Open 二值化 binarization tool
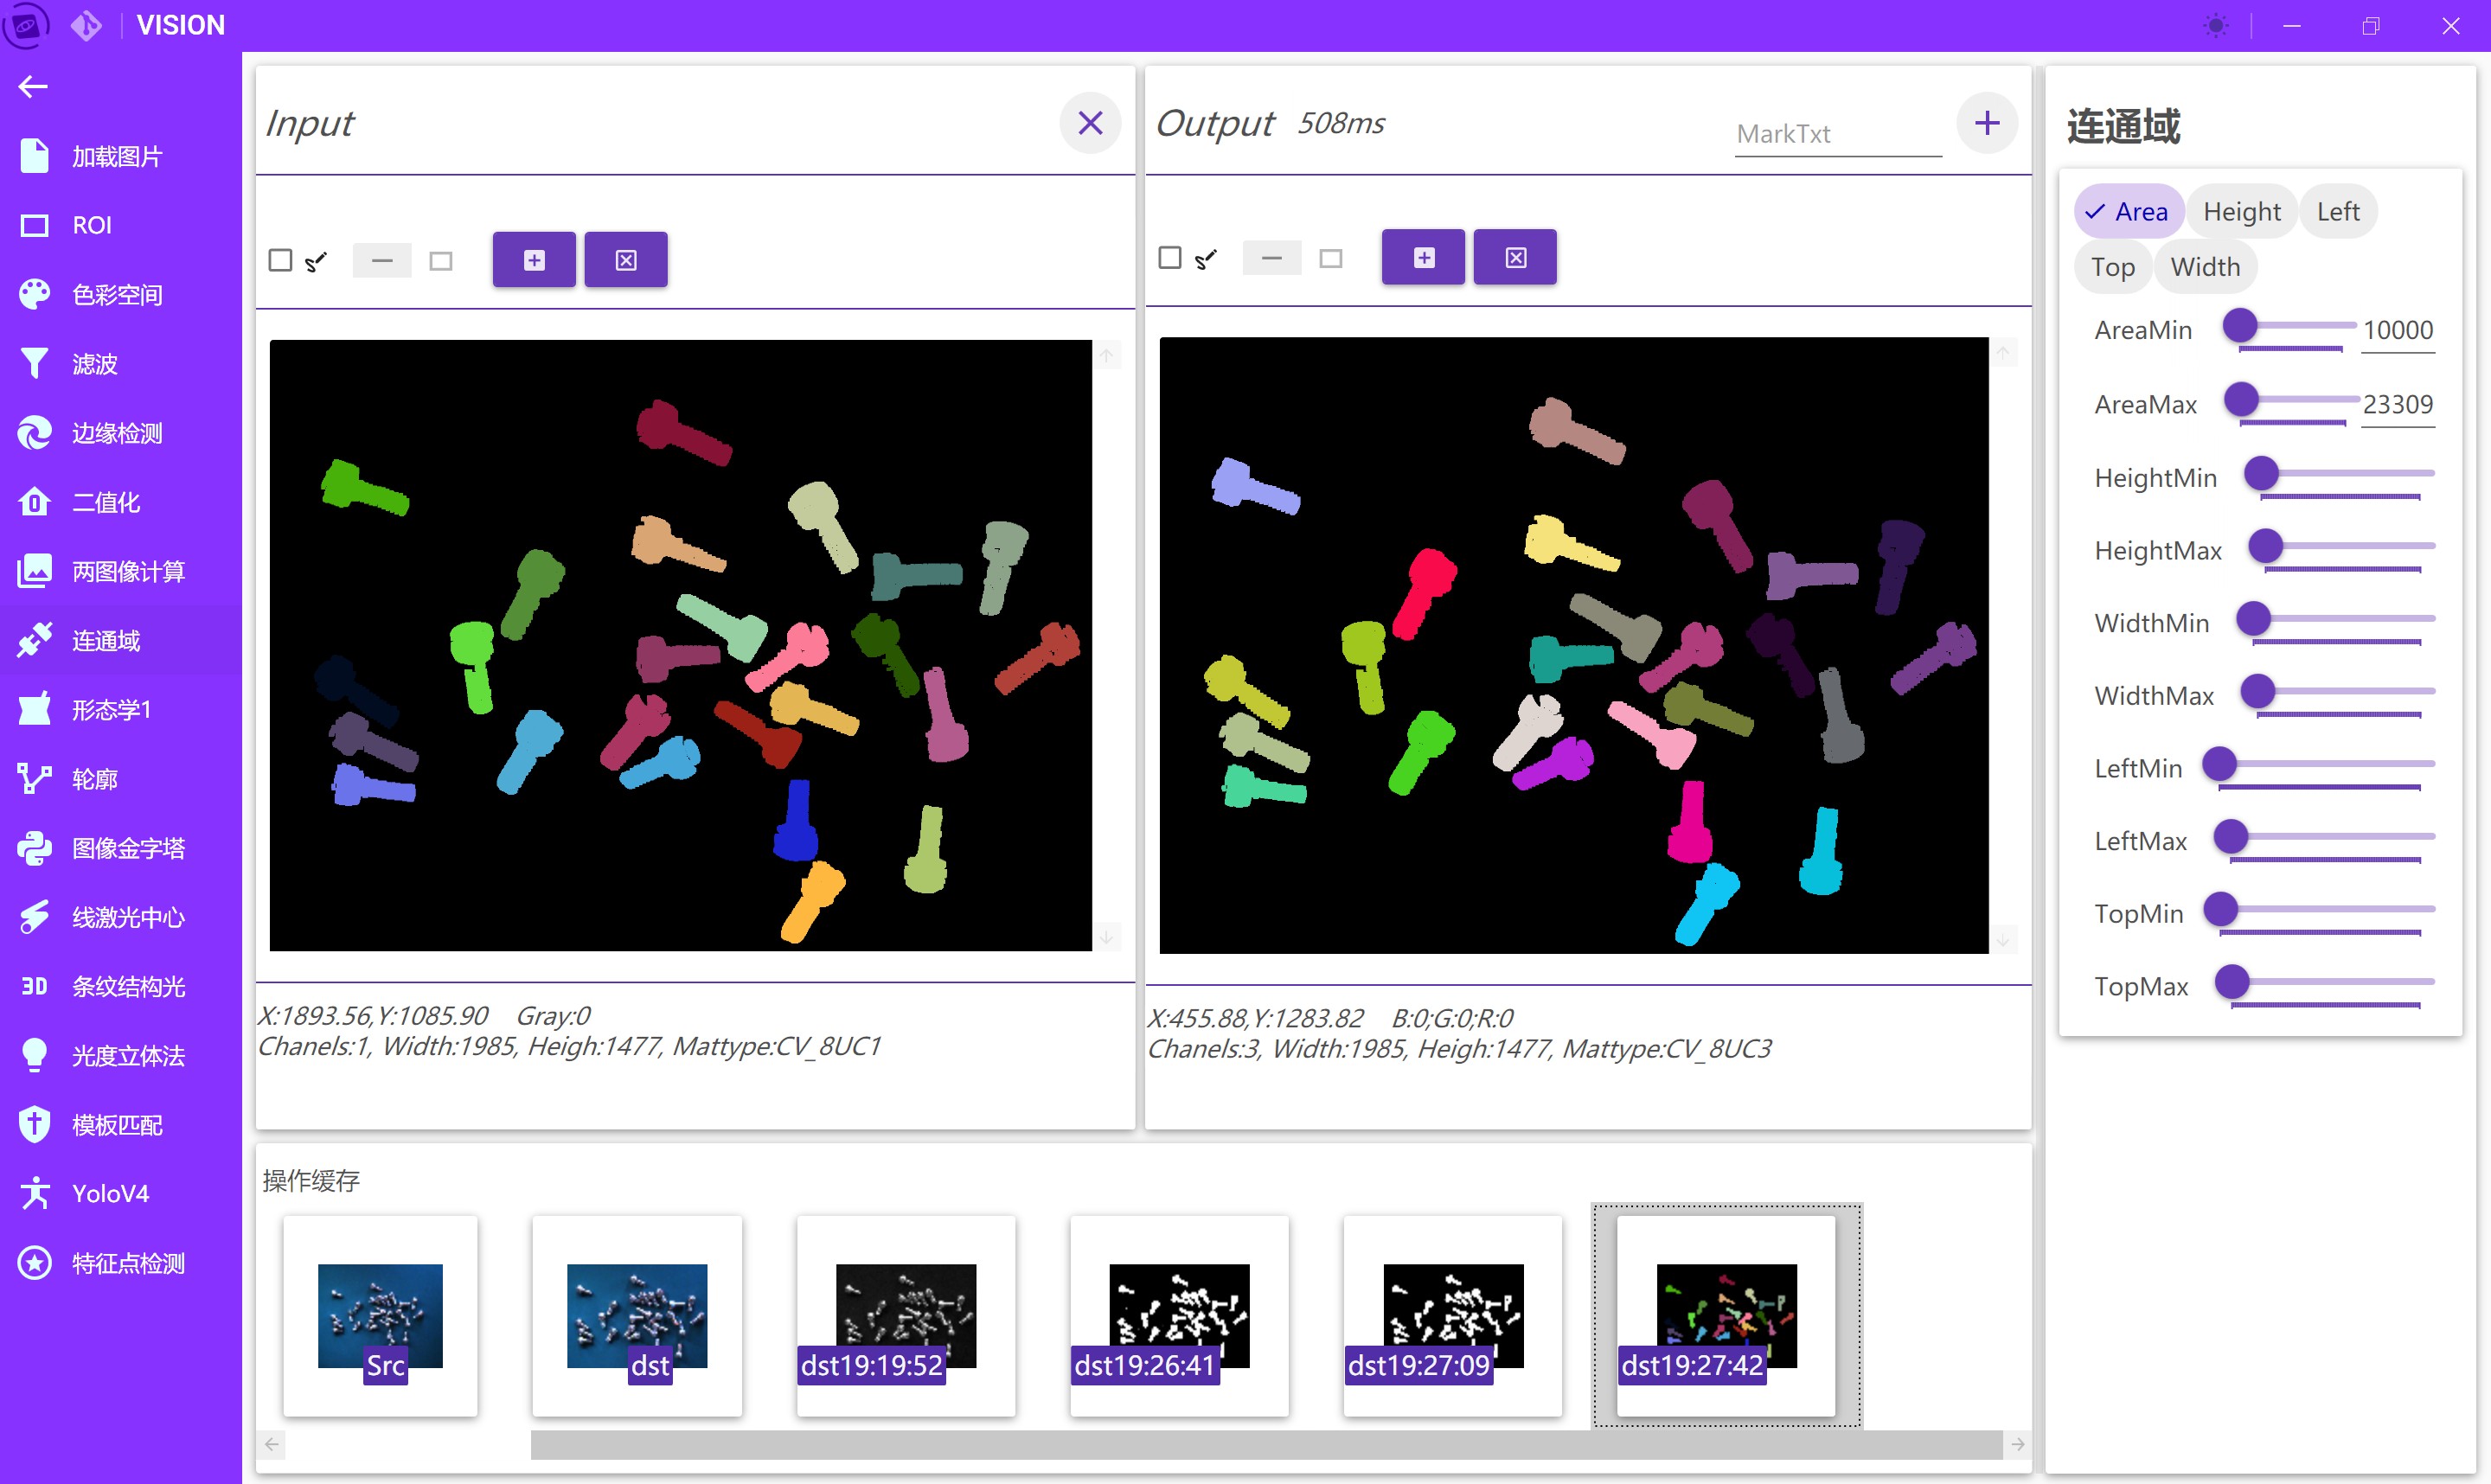 point(105,502)
